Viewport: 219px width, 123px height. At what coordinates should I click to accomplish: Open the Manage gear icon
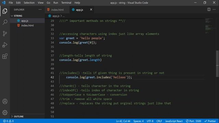(x=5, y=112)
